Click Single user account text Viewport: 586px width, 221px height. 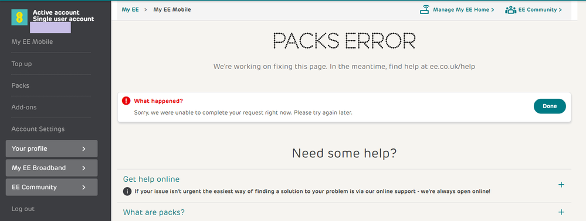(x=63, y=19)
